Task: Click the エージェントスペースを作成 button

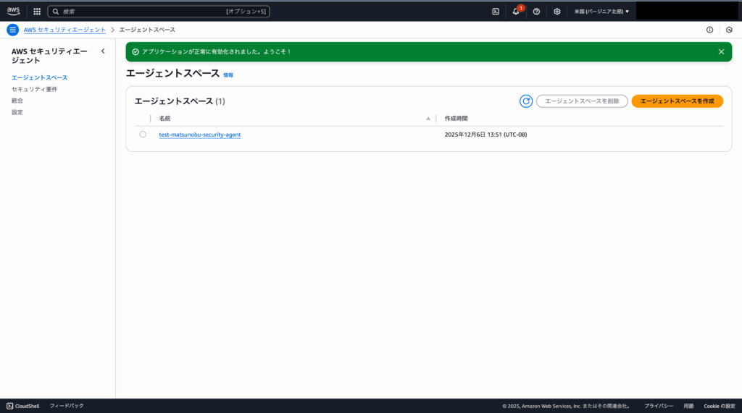Action: [x=677, y=101]
